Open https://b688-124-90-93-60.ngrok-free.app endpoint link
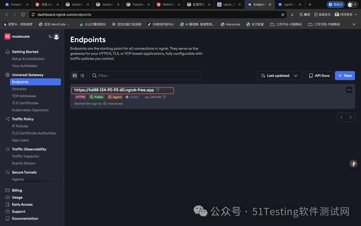The height and width of the screenshot is (226, 361). pyautogui.click(x=114, y=90)
